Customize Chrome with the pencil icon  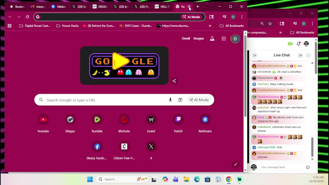click(236, 164)
